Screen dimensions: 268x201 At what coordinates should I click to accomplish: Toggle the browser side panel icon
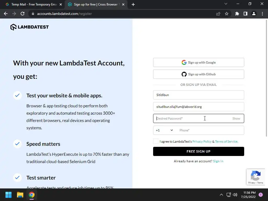245,14
